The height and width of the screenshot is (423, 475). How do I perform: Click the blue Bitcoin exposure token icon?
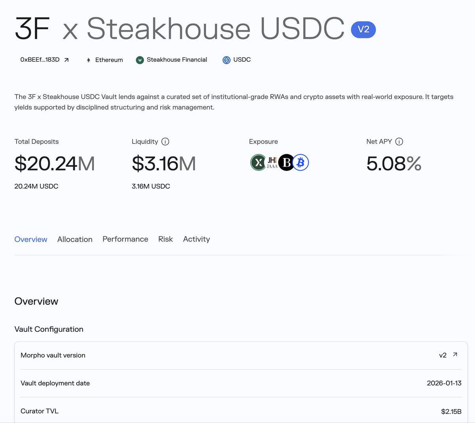(301, 162)
